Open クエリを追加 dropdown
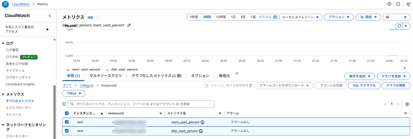413x139 pixels. pyautogui.click(x=394, y=76)
